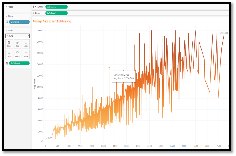Click the Rows shelf icon
Viewport: 236px width, 156px height.
(34, 13)
